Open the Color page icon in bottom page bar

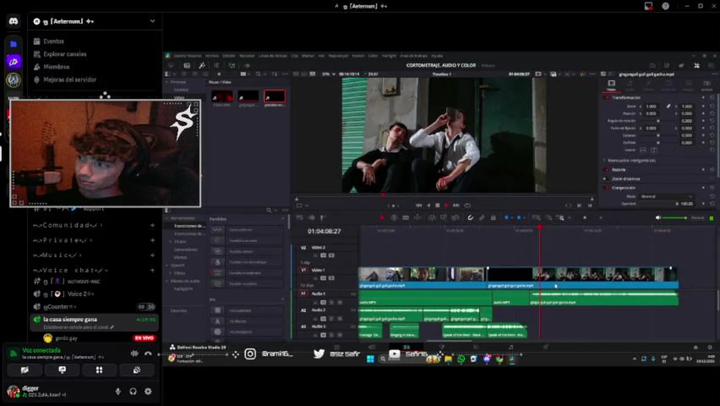click(476, 347)
